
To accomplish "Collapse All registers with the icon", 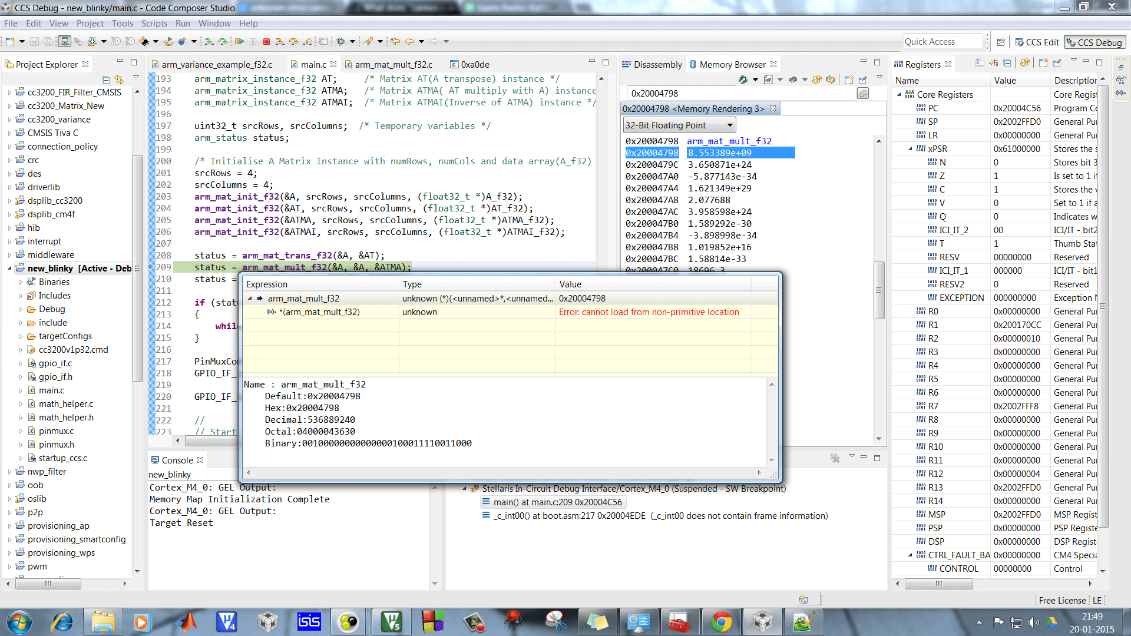I will coord(1007,65).
